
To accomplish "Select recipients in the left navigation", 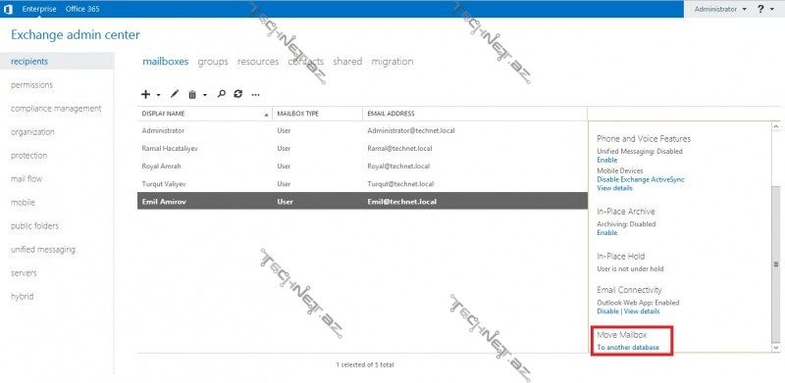I will point(57,62).
